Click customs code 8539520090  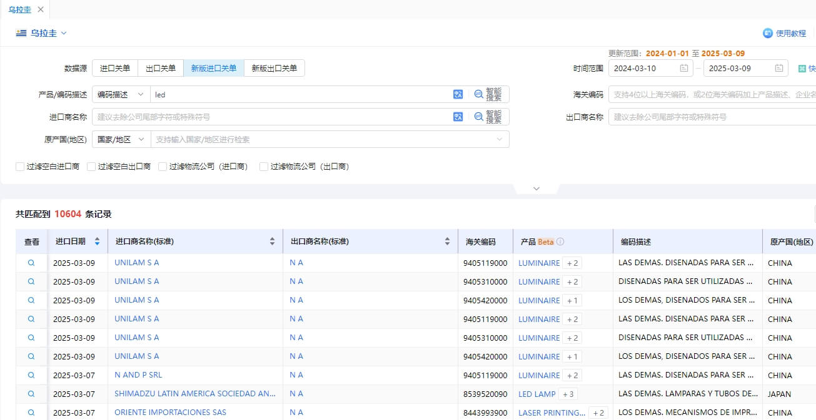[x=485, y=394]
